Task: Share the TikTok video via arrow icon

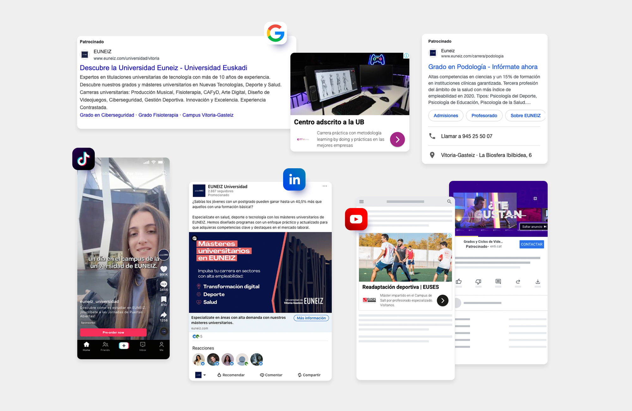Action: [x=164, y=315]
